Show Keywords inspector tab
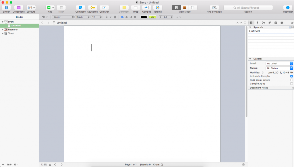Image resolution: width=294 pixels, height=167 pixels. coord(264,22)
